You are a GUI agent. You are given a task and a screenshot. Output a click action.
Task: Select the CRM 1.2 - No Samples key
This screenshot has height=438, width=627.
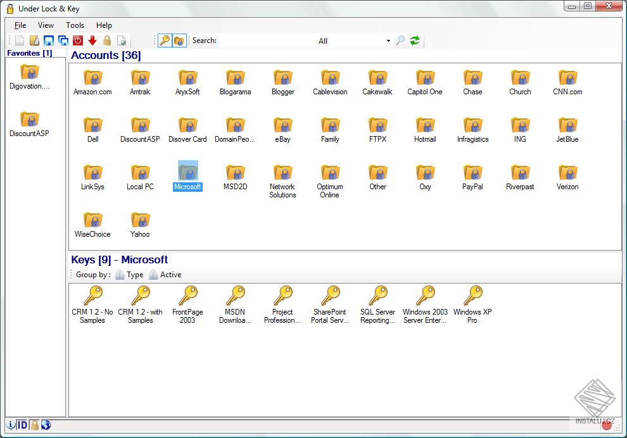click(x=92, y=305)
